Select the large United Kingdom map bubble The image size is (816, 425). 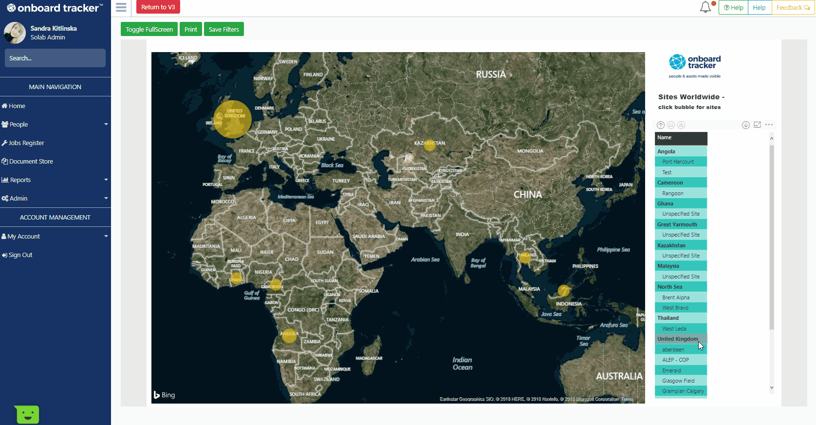pyautogui.click(x=233, y=120)
